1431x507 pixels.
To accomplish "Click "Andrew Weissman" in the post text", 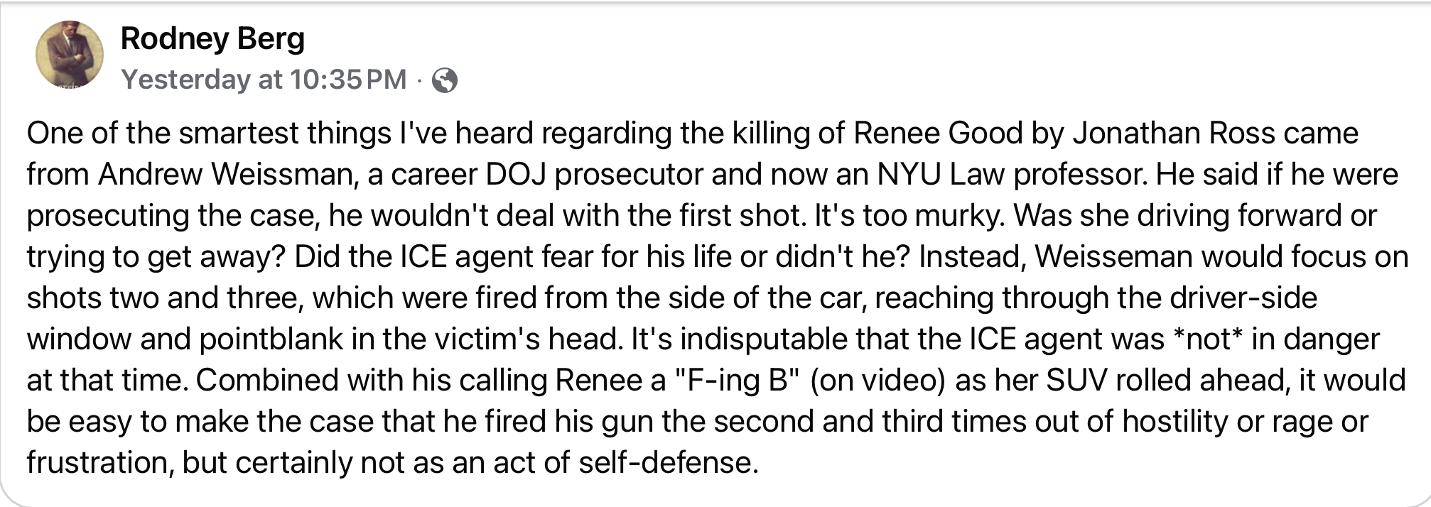I will (x=226, y=175).
